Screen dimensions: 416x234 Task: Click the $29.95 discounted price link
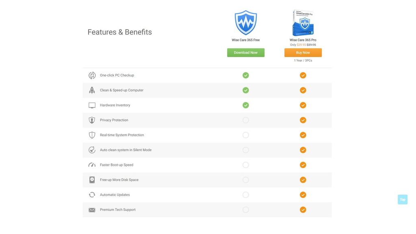click(x=300, y=44)
